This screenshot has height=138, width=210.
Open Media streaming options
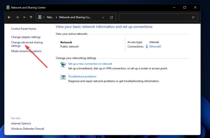point(26,51)
